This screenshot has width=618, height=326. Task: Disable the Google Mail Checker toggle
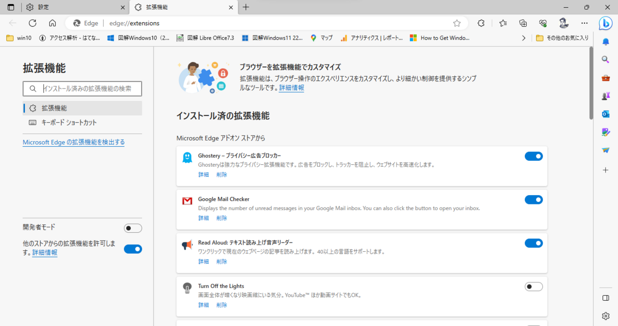pos(534,199)
